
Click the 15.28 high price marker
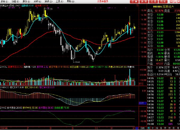(49, 9)
